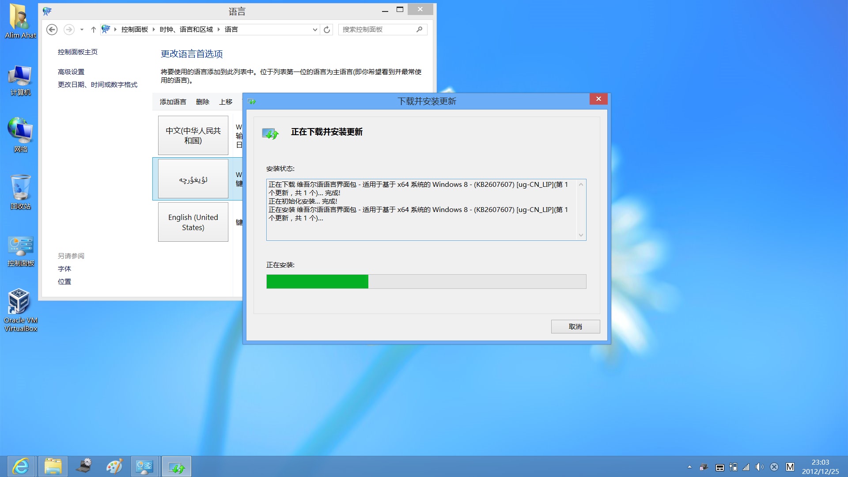
Task: Launch the laptop-with-gear taskbar app
Action: pos(83,467)
